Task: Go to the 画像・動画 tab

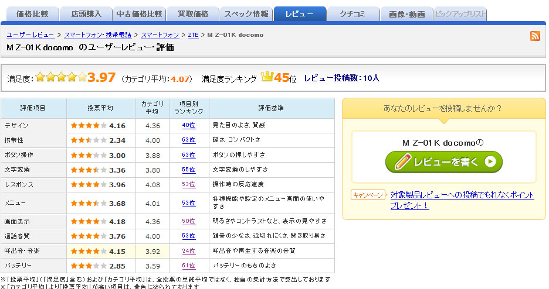Action: (406, 14)
